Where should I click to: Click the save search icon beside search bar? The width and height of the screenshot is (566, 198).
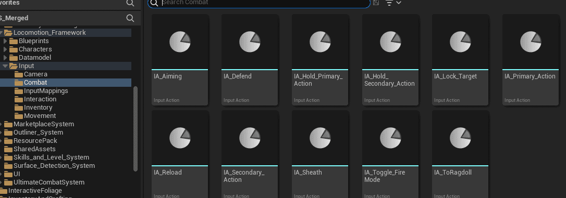click(x=376, y=3)
